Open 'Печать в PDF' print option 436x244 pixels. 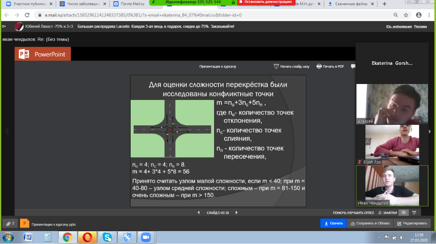click(319, 66)
